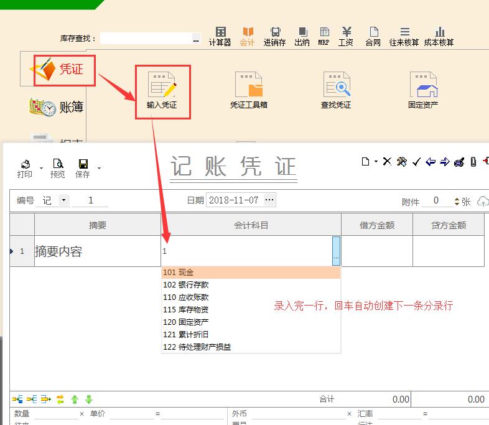
Task: Click the 预览 print preview button
Action: click(x=58, y=169)
